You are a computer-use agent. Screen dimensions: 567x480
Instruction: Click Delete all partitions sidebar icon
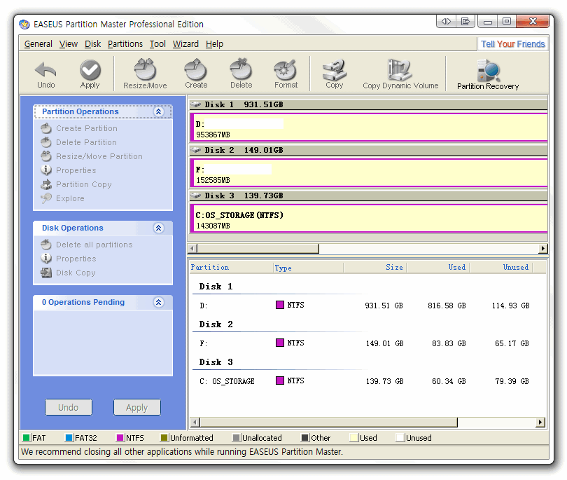pos(46,245)
